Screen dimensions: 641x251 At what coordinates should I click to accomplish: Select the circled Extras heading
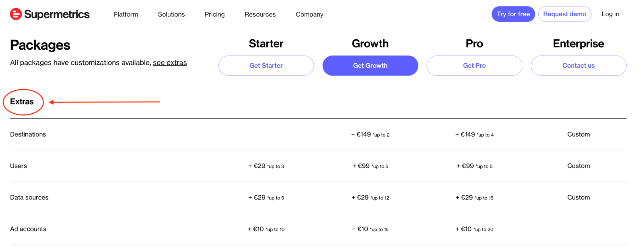22,101
